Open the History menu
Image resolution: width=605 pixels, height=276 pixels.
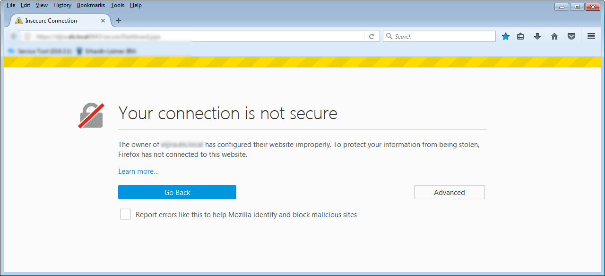pyautogui.click(x=62, y=5)
